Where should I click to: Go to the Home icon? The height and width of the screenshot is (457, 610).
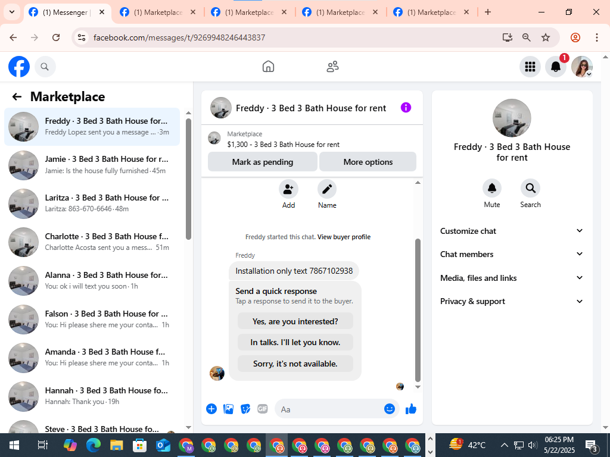tap(268, 67)
